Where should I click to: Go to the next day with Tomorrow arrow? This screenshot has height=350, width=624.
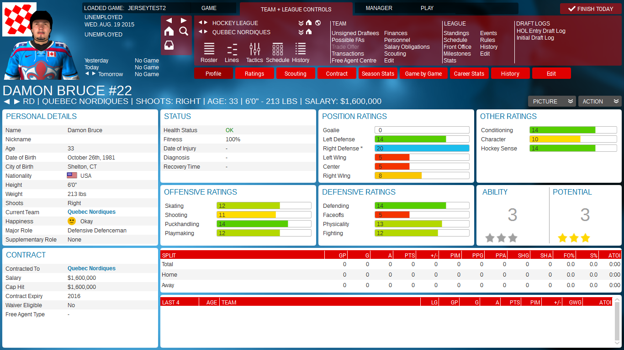click(94, 74)
